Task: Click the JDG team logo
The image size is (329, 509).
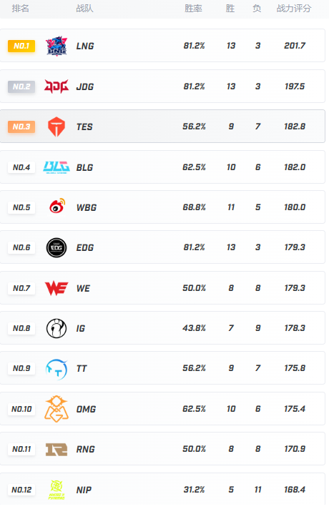Action: 57,87
